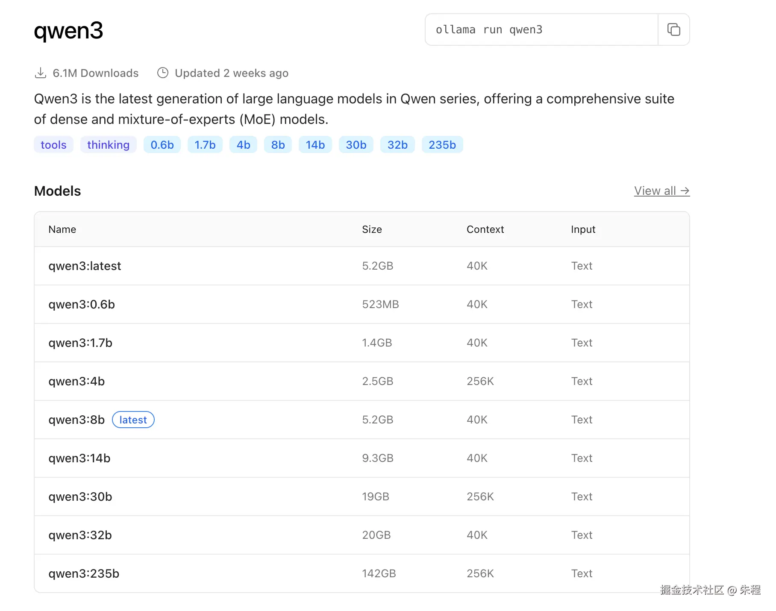Select the tools tag

[53, 145]
